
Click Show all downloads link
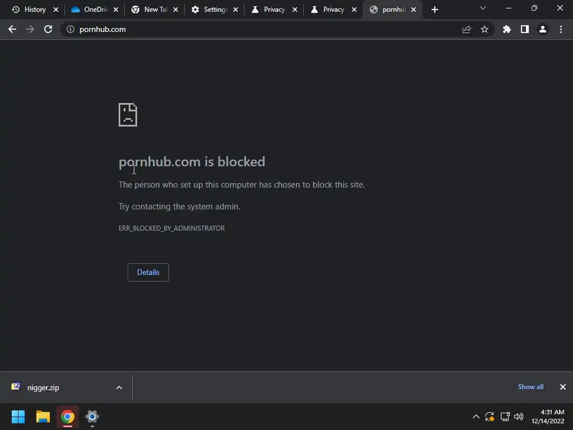(x=530, y=387)
